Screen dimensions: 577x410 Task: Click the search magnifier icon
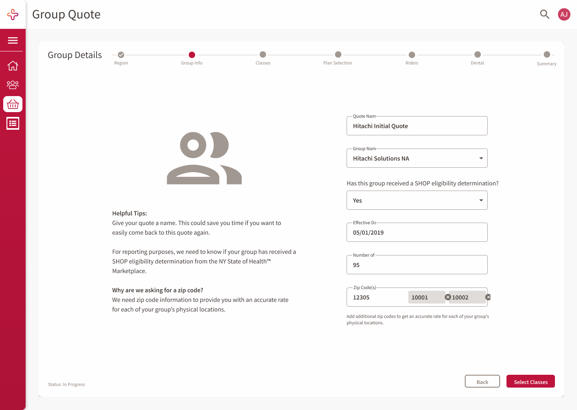coord(545,14)
